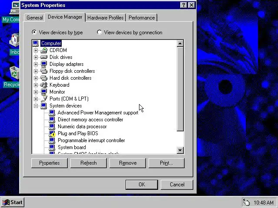Click the Monitor category icon

click(44, 92)
